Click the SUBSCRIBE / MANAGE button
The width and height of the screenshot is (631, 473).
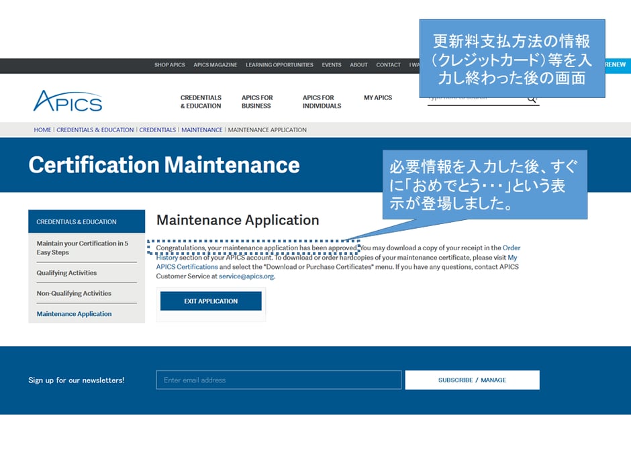tap(472, 380)
